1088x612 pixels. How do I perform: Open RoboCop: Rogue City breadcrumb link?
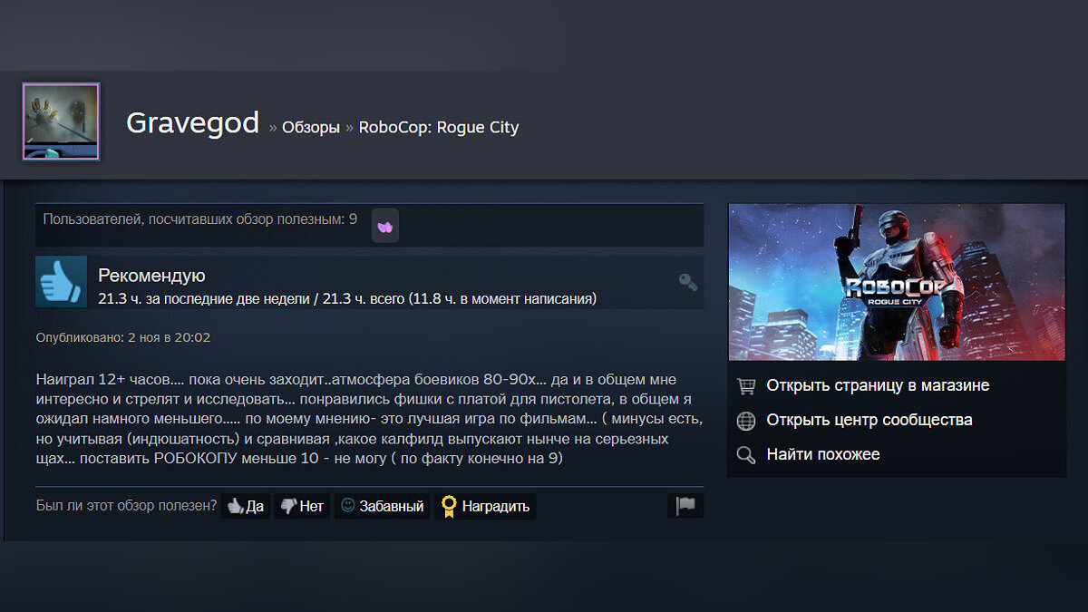coord(439,128)
